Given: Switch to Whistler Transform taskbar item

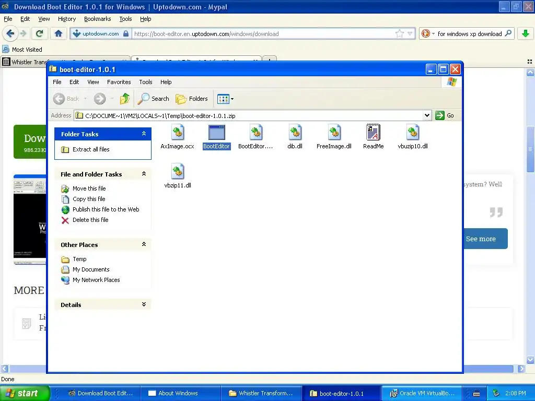Looking at the screenshot, I should pos(261,393).
